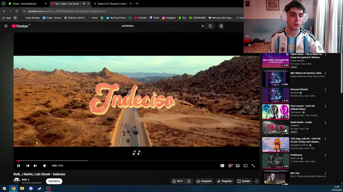Open options for Mix Música de América Latina
This screenshot has height=192, width=343.
(x=325, y=73)
